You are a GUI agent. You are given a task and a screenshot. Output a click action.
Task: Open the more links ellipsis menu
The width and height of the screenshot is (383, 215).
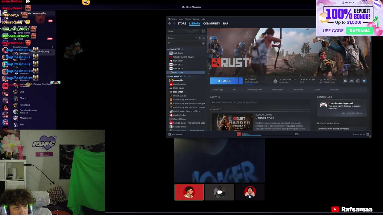(360, 90)
